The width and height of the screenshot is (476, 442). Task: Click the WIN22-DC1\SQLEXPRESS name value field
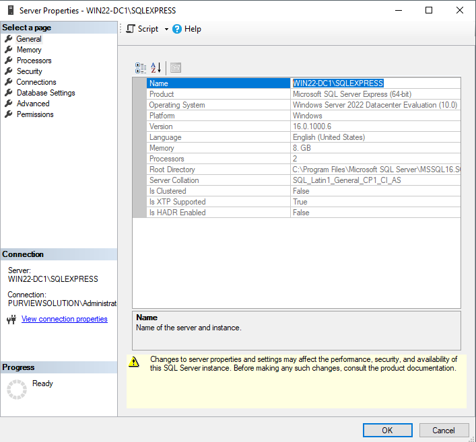tap(376, 83)
